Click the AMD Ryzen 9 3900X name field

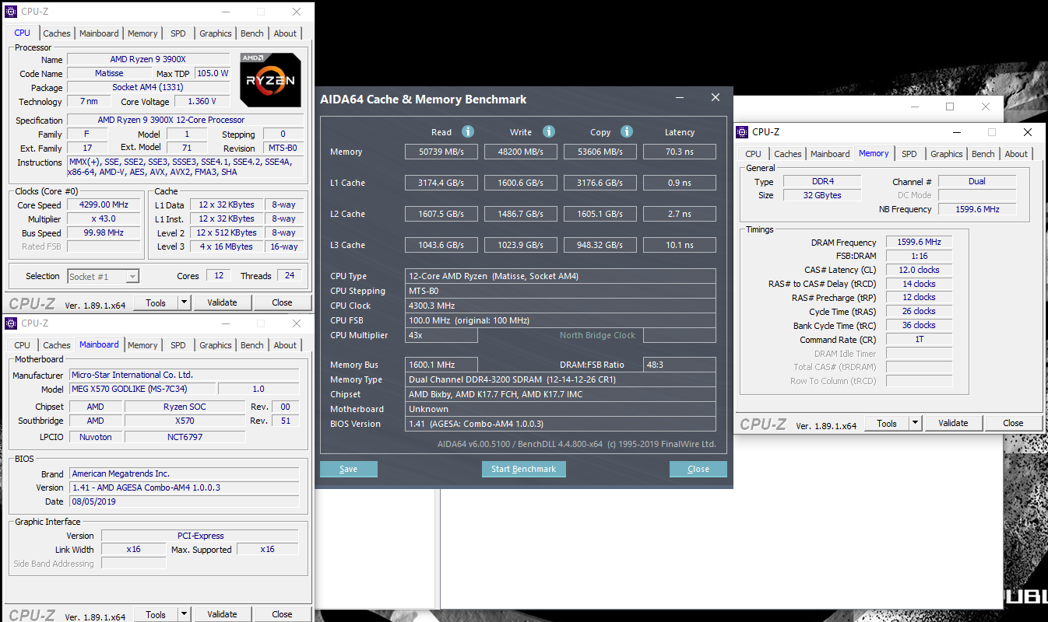point(149,59)
